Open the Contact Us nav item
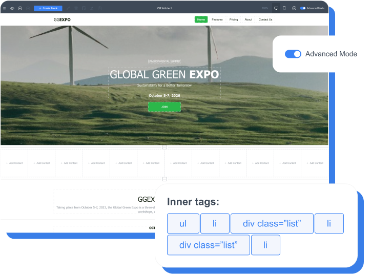Viewport: 371px width, 274px height. coord(265,19)
